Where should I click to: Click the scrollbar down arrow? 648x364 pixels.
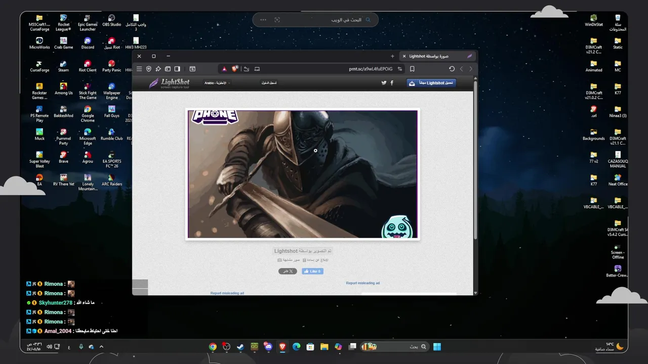475,293
